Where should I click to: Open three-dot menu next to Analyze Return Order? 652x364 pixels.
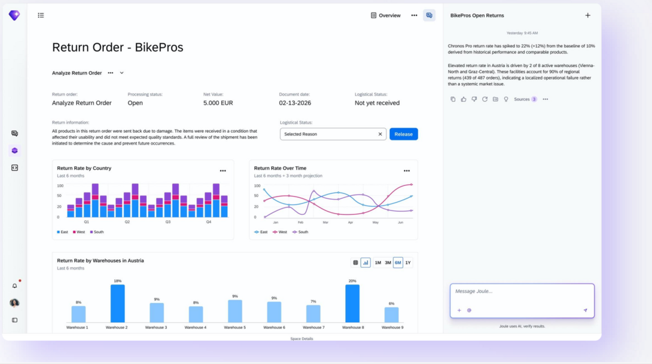pos(110,73)
